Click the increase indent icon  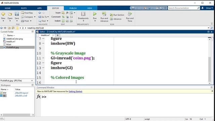tap(71, 21)
